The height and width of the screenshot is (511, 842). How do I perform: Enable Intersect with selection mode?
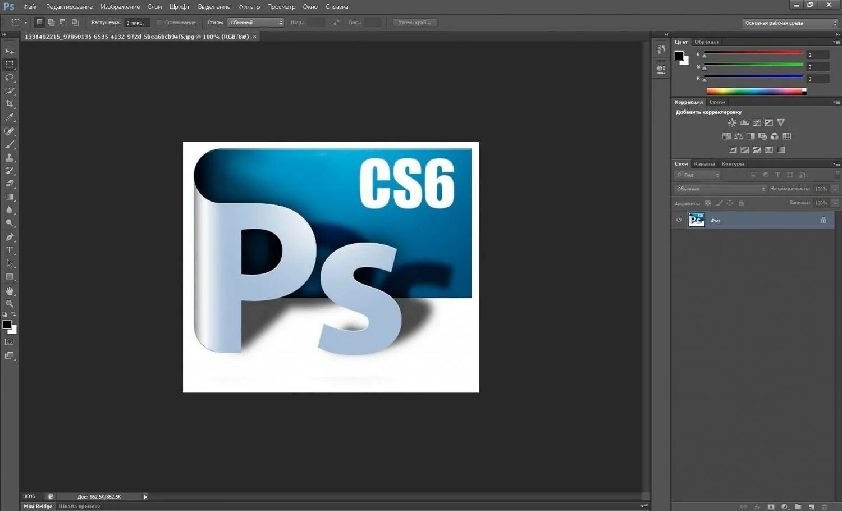tap(75, 22)
